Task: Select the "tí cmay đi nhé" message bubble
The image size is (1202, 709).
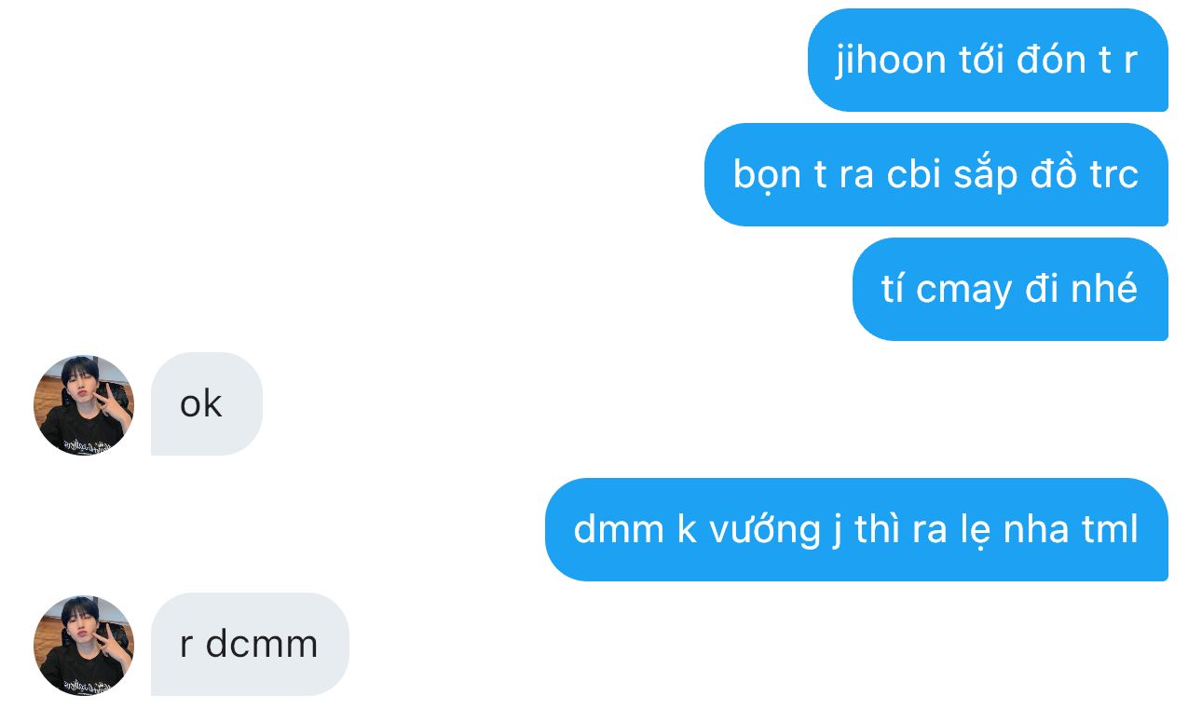Action: point(1010,290)
